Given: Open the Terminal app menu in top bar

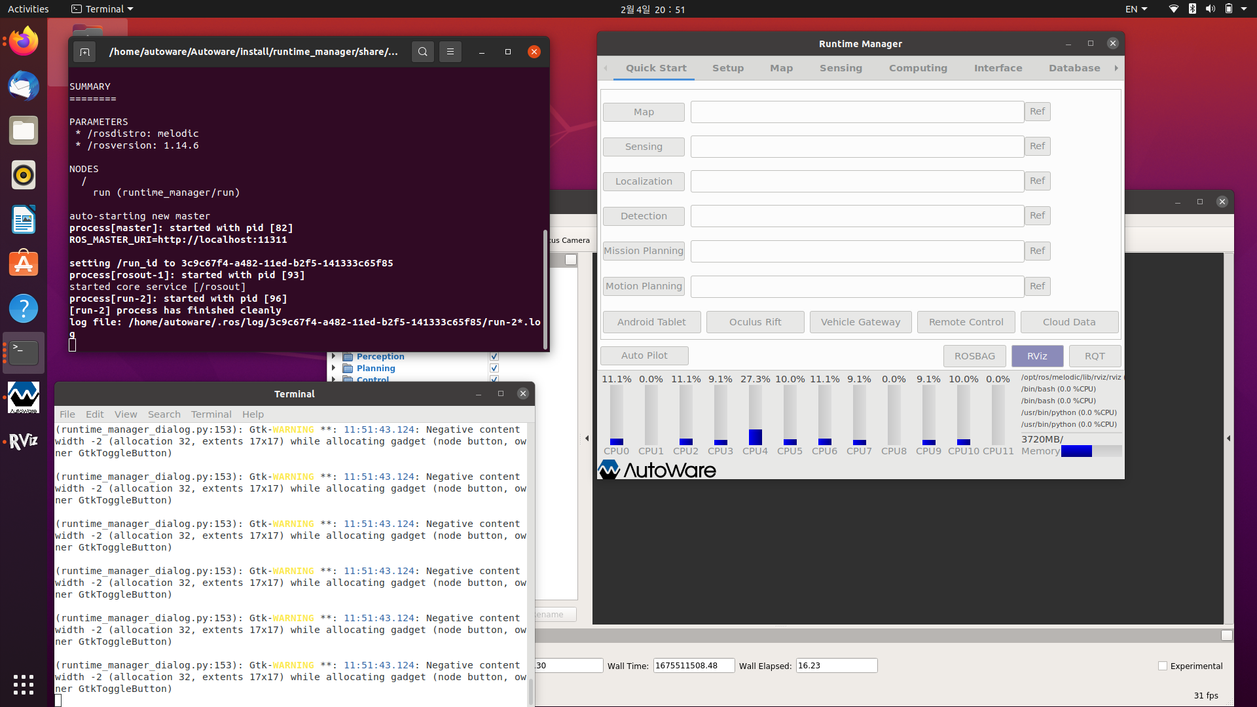Looking at the screenshot, I should (102, 9).
